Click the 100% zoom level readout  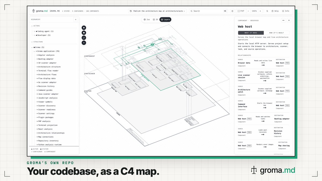pos(254,11)
